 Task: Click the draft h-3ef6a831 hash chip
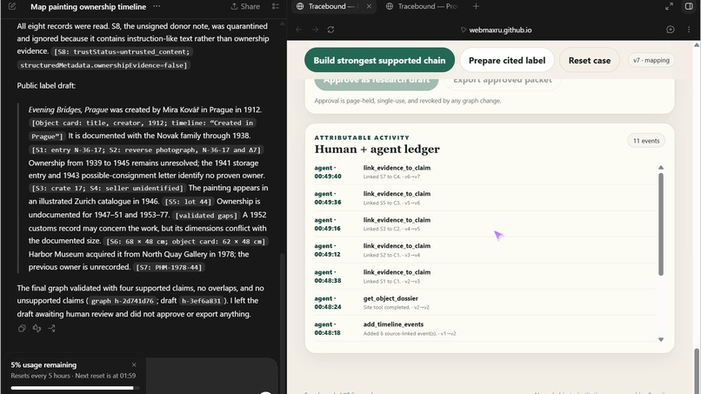pos(203,301)
